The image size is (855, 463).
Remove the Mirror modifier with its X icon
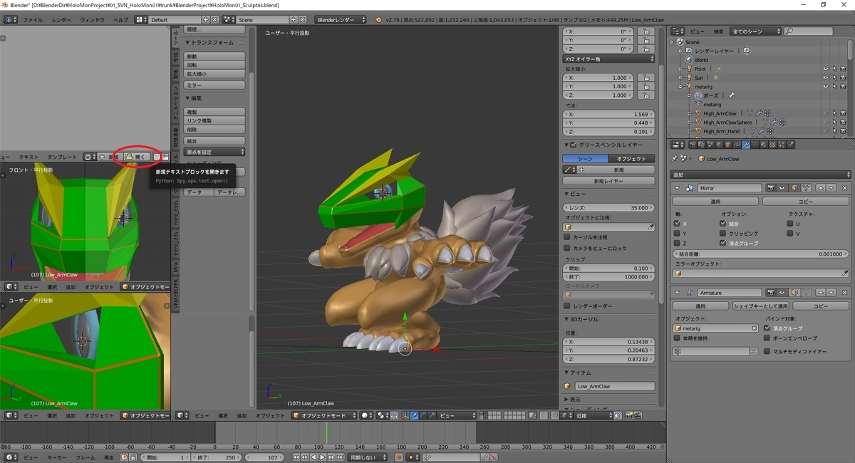click(844, 188)
